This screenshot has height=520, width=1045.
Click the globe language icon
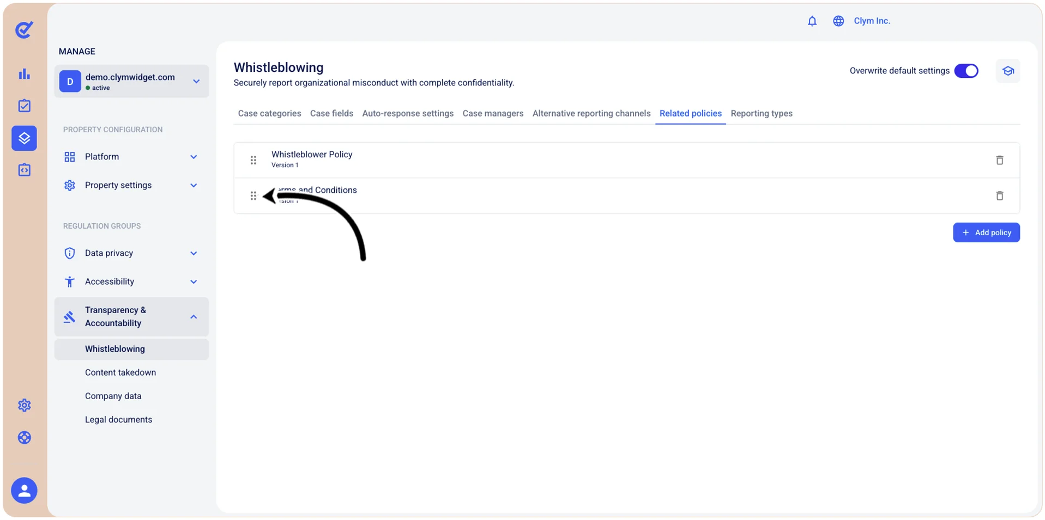pyautogui.click(x=838, y=21)
